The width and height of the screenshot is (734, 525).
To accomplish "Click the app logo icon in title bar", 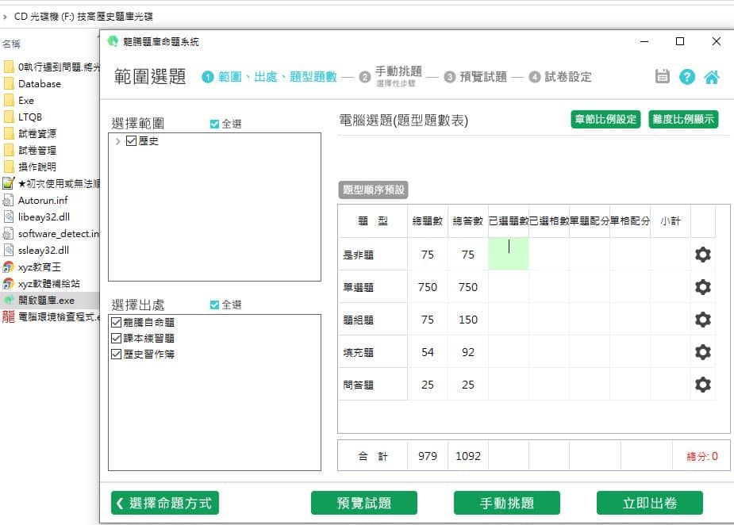I will tap(113, 41).
